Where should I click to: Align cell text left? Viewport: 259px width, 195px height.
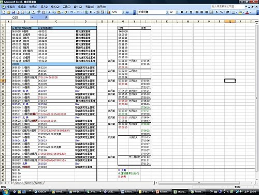pyautogui.click(x=197, y=12)
